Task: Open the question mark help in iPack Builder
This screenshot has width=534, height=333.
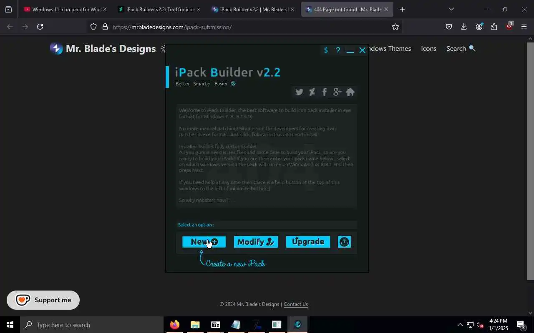Action: 338,50
